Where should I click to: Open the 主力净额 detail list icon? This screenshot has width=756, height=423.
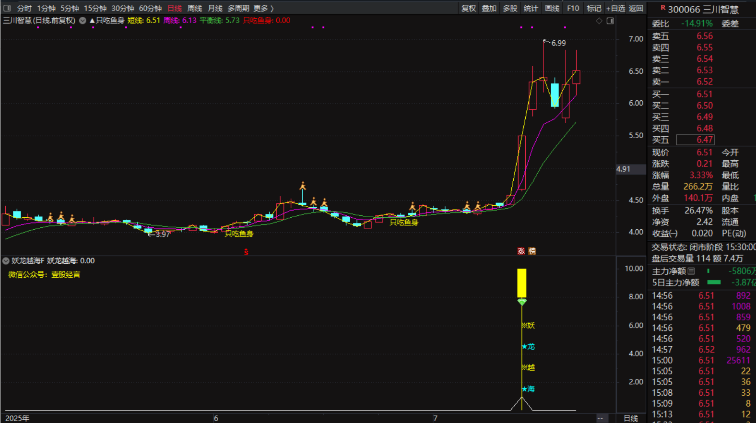click(691, 271)
